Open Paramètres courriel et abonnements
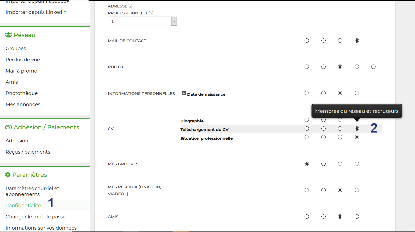Image resolution: width=415 pixels, height=232 pixels. 32,191
